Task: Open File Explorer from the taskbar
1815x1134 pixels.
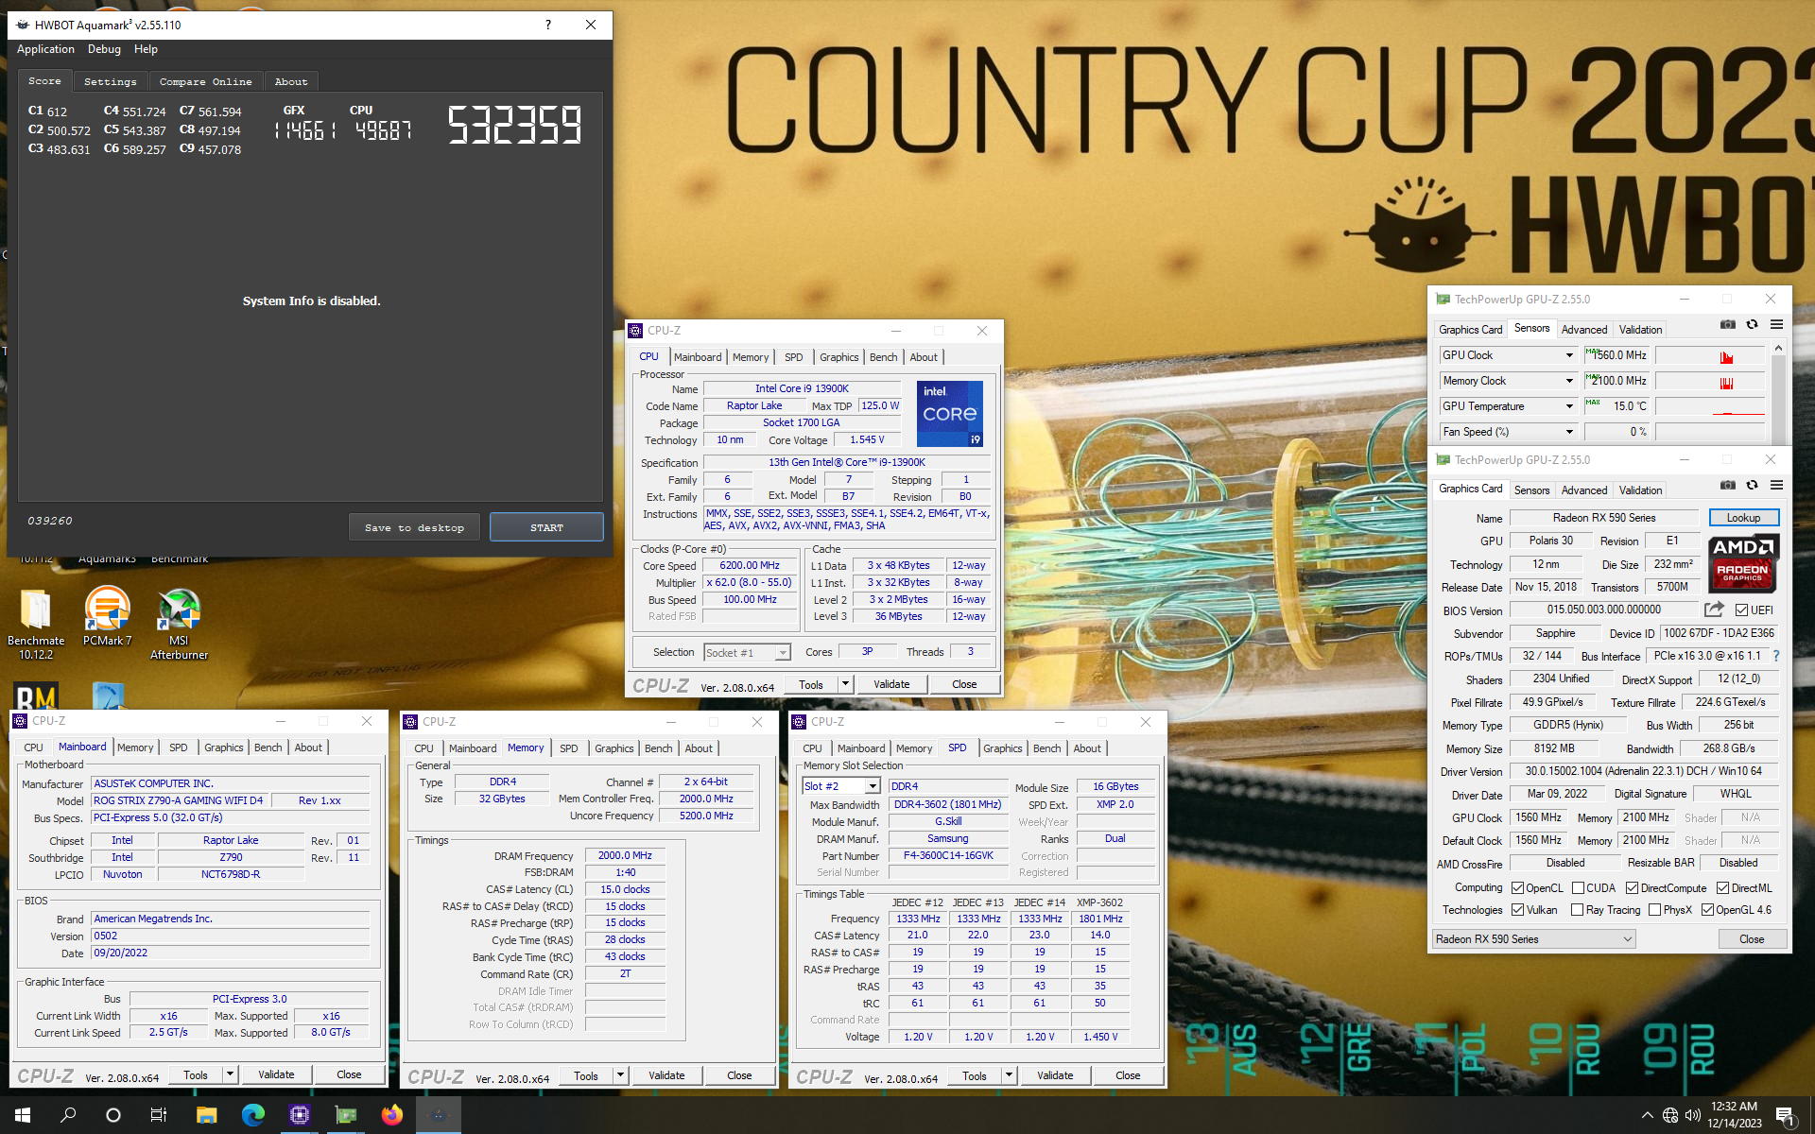Action: (206, 1115)
